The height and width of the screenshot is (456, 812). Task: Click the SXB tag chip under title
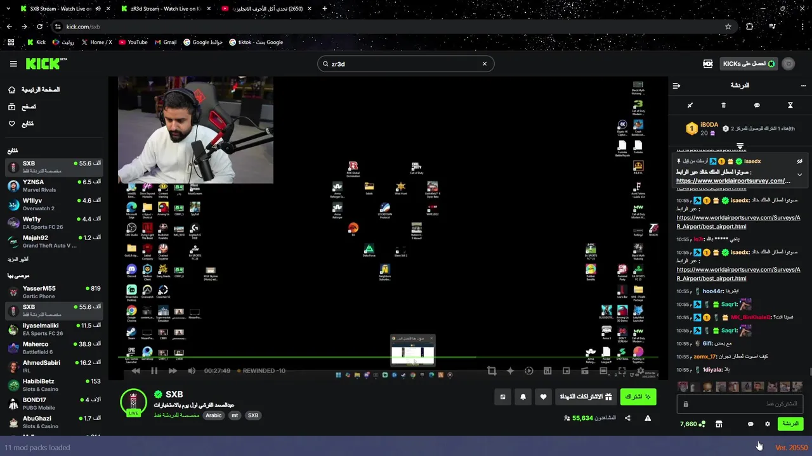click(x=253, y=415)
